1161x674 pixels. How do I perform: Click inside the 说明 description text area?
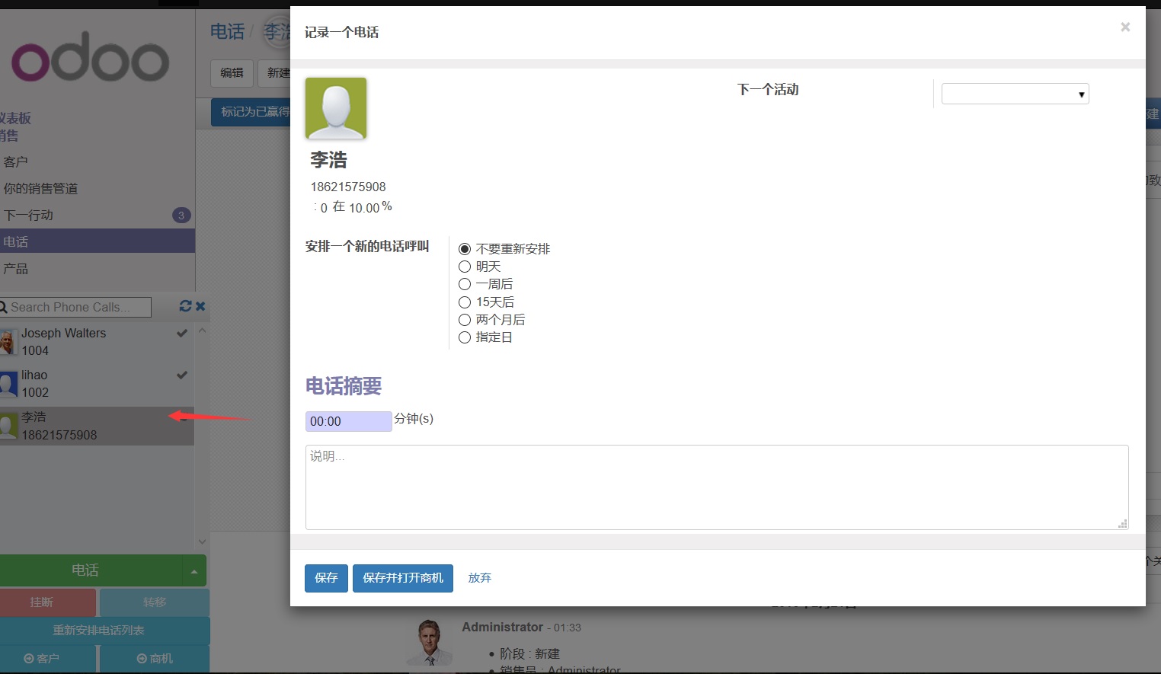716,487
